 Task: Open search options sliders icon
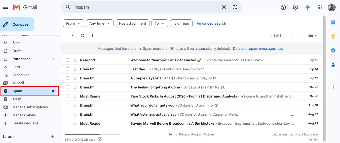(x=235, y=7)
